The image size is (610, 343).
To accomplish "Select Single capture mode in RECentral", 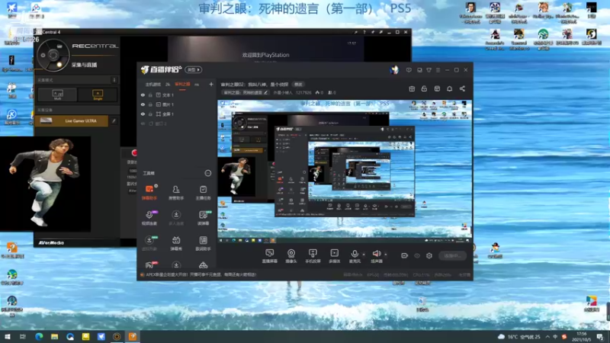I will pyautogui.click(x=98, y=95).
